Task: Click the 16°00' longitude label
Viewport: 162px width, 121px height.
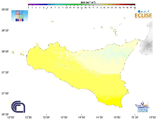Action: point(153,117)
